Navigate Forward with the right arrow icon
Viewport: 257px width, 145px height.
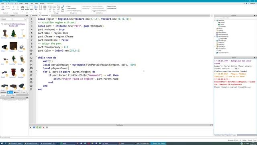[18, 8]
